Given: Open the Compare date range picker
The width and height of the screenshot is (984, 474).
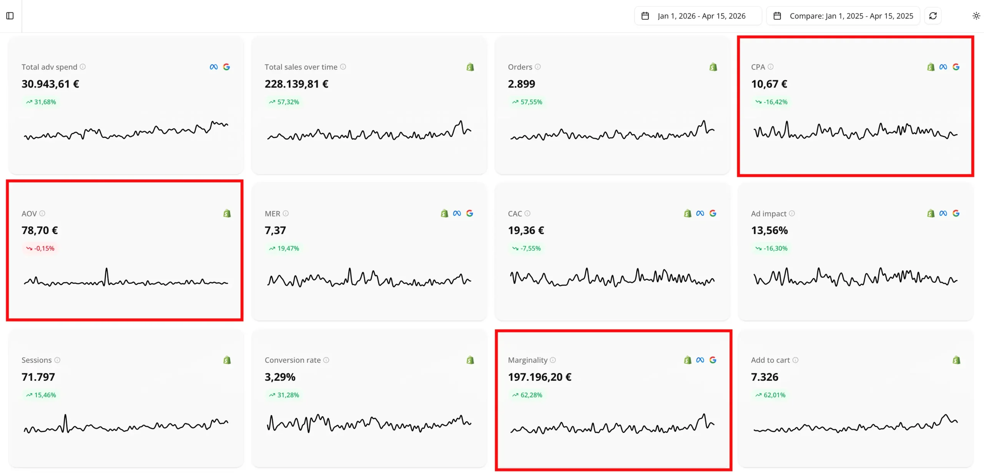Looking at the screenshot, I should [x=843, y=16].
